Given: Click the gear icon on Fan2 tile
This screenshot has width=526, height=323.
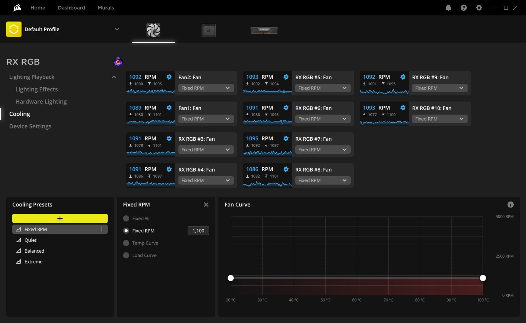Looking at the screenshot, I should [169, 77].
